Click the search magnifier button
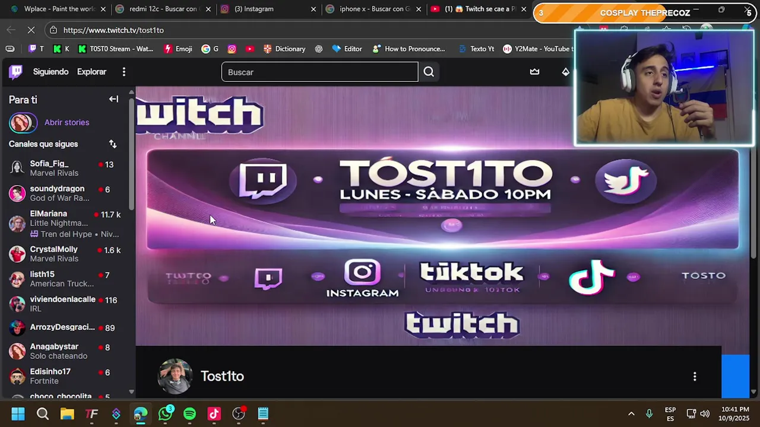Image resolution: width=760 pixels, height=427 pixels. (429, 72)
